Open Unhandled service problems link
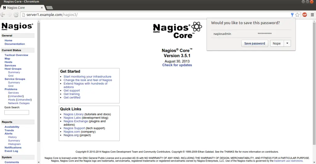316x164 pixels. (x=16, y=96)
